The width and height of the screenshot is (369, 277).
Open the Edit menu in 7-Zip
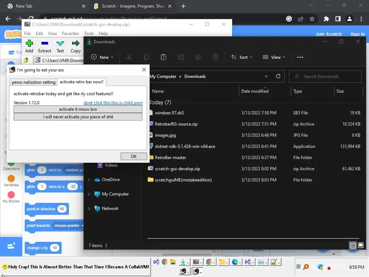pyautogui.click(x=39, y=34)
